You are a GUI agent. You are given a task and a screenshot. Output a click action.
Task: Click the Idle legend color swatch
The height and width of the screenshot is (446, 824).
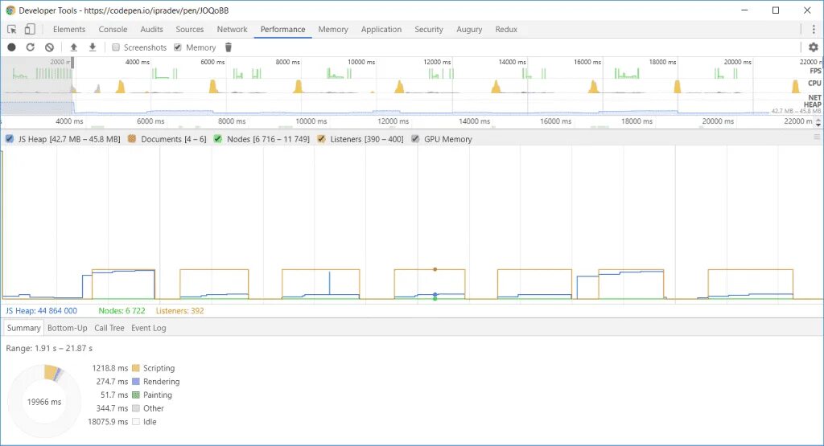[x=136, y=422]
